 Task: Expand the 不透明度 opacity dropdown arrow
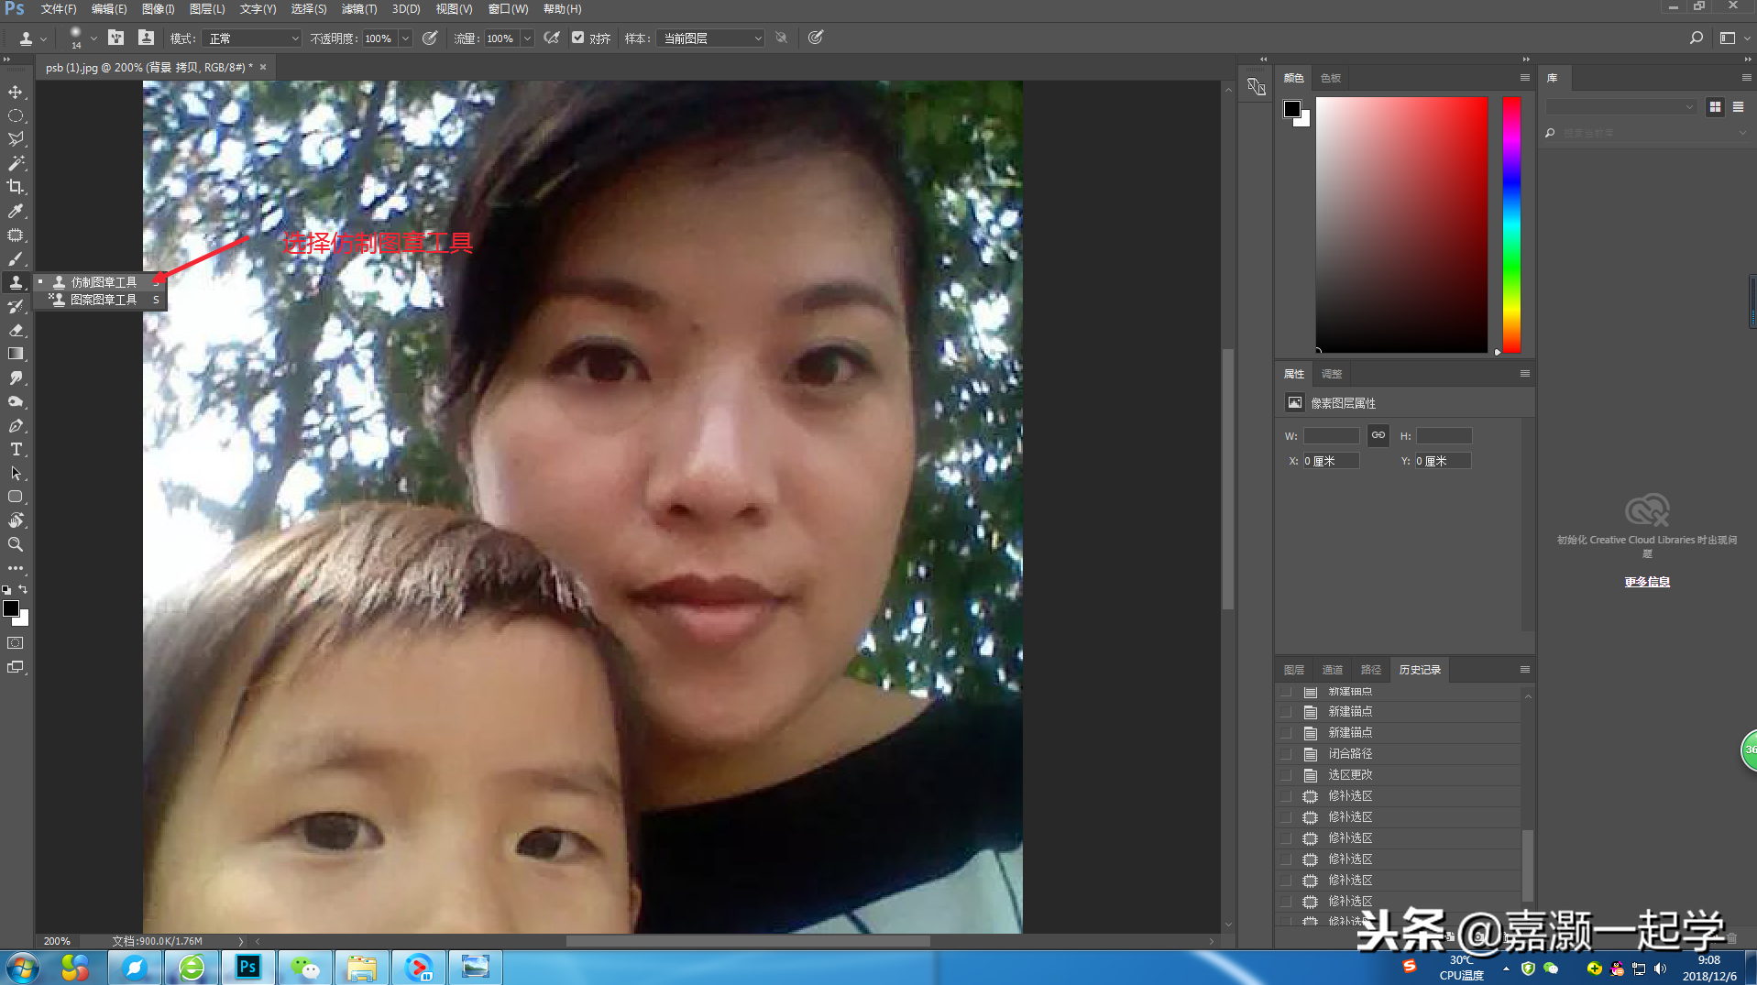(405, 38)
